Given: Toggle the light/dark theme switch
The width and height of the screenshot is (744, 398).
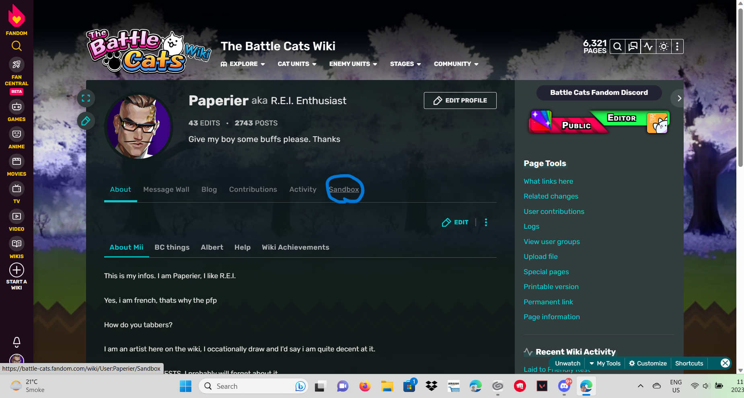Looking at the screenshot, I should 664,47.
